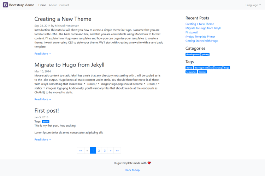Jump to last page with double-right arrows
This screenshot has width=265, height=176.
117,151
